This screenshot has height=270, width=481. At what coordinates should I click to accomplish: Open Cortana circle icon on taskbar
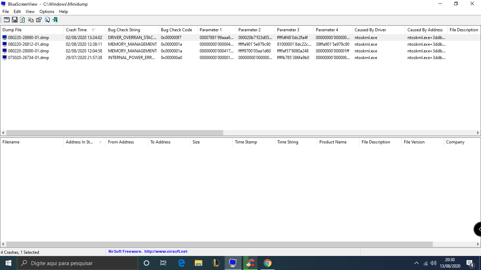(x=146, y=263)
